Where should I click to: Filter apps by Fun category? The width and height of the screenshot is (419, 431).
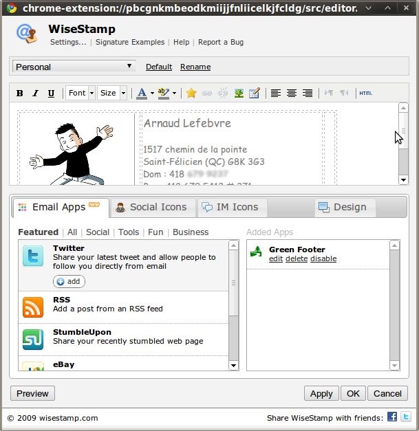(x=155, y=232)
